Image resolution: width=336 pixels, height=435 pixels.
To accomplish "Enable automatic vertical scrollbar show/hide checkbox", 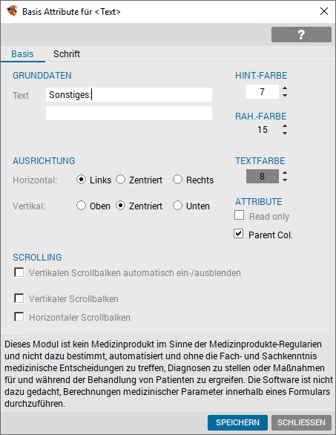I will coord(19,272).
